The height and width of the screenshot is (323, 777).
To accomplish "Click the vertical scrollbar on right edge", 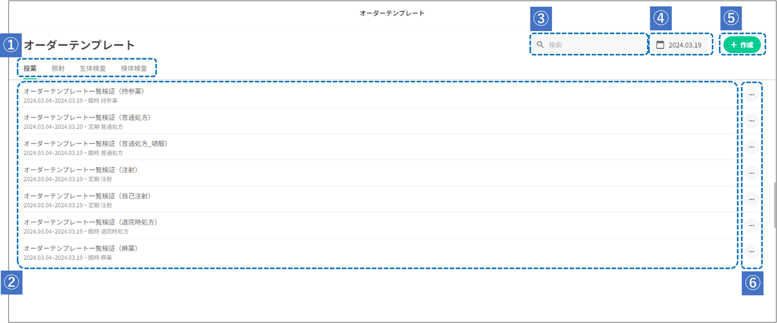I will point(775,206).
